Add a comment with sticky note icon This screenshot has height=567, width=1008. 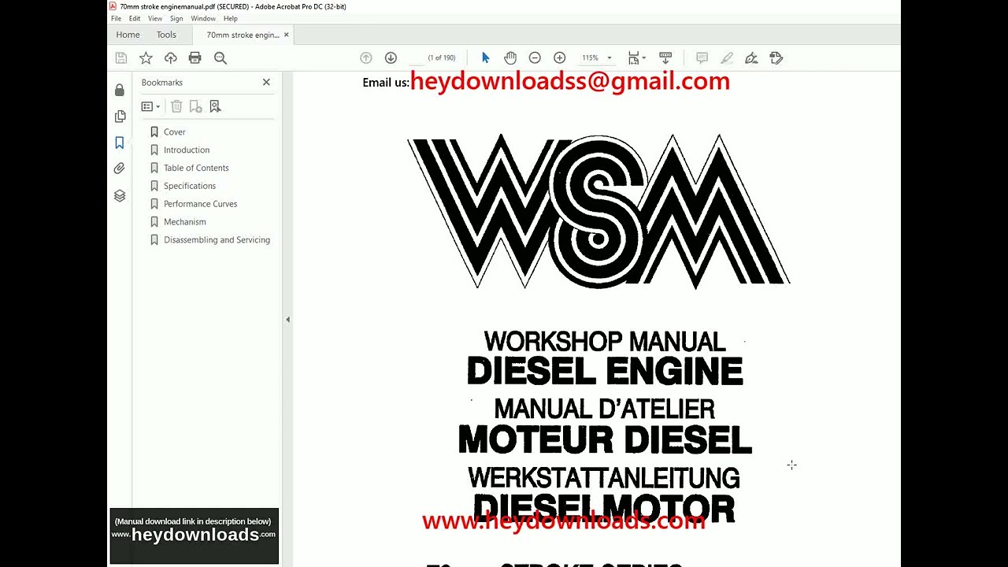(702, 57)
